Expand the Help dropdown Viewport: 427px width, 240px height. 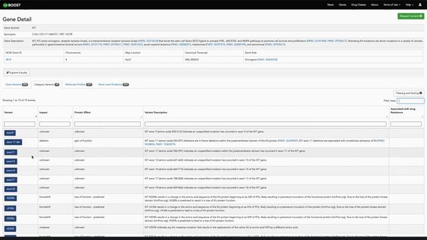click(409, 5)
